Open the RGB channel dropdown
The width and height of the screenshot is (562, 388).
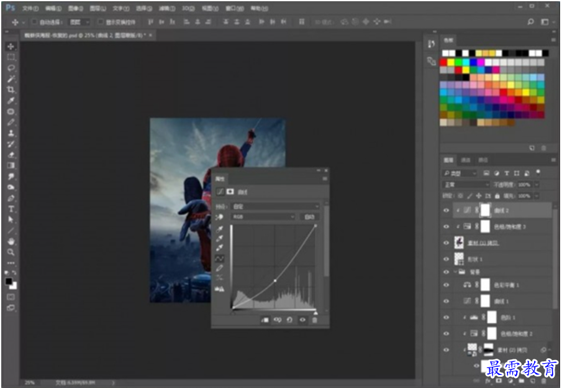click(263, 217)
